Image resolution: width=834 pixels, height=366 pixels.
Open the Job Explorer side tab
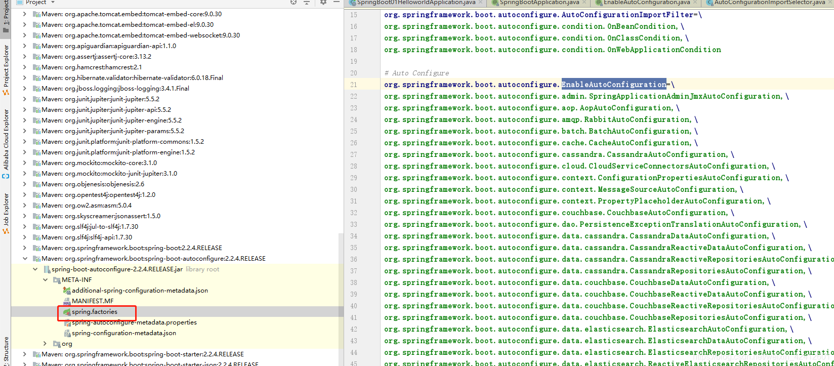click(x=6, y=214)
